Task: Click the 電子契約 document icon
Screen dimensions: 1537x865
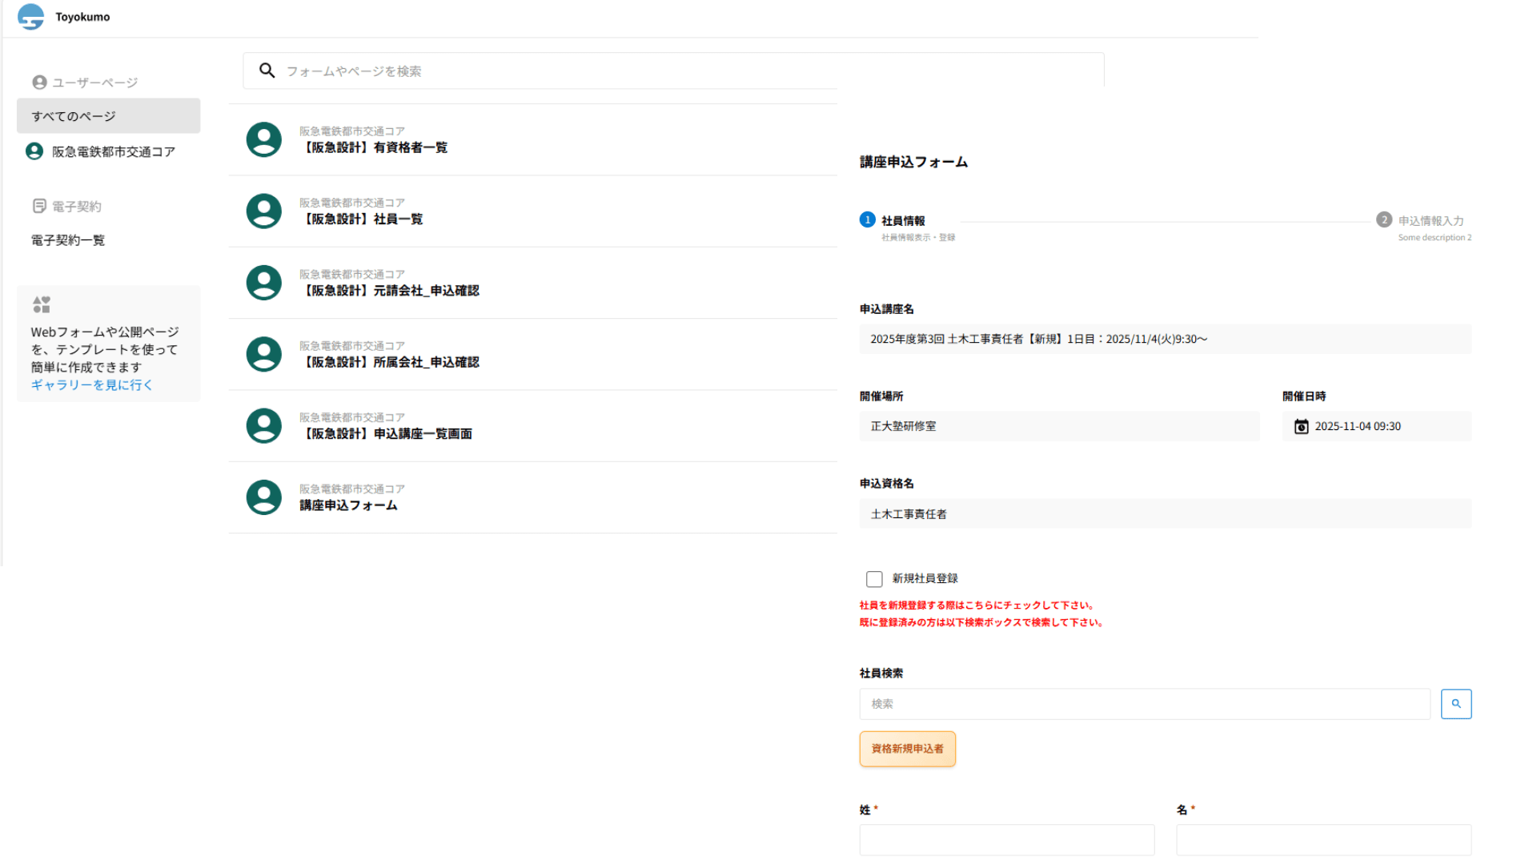Action: [x=39, y=207]
